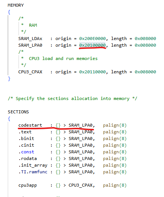The height and width of the screenshot is (197, 164).
Task: Click the blue .const section keyword
Action: coord(26,152)
